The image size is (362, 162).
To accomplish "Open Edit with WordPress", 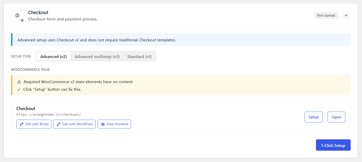I will (74, 124).
